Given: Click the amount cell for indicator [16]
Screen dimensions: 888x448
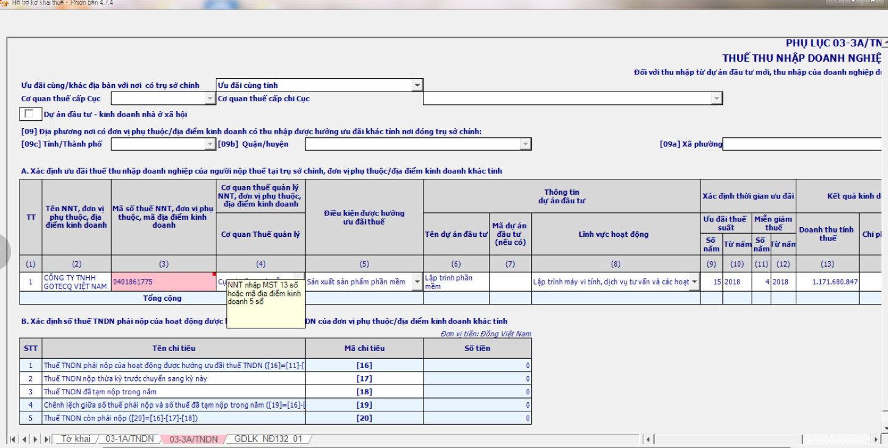Looking at the screenshot, I should tap(477, 366).
